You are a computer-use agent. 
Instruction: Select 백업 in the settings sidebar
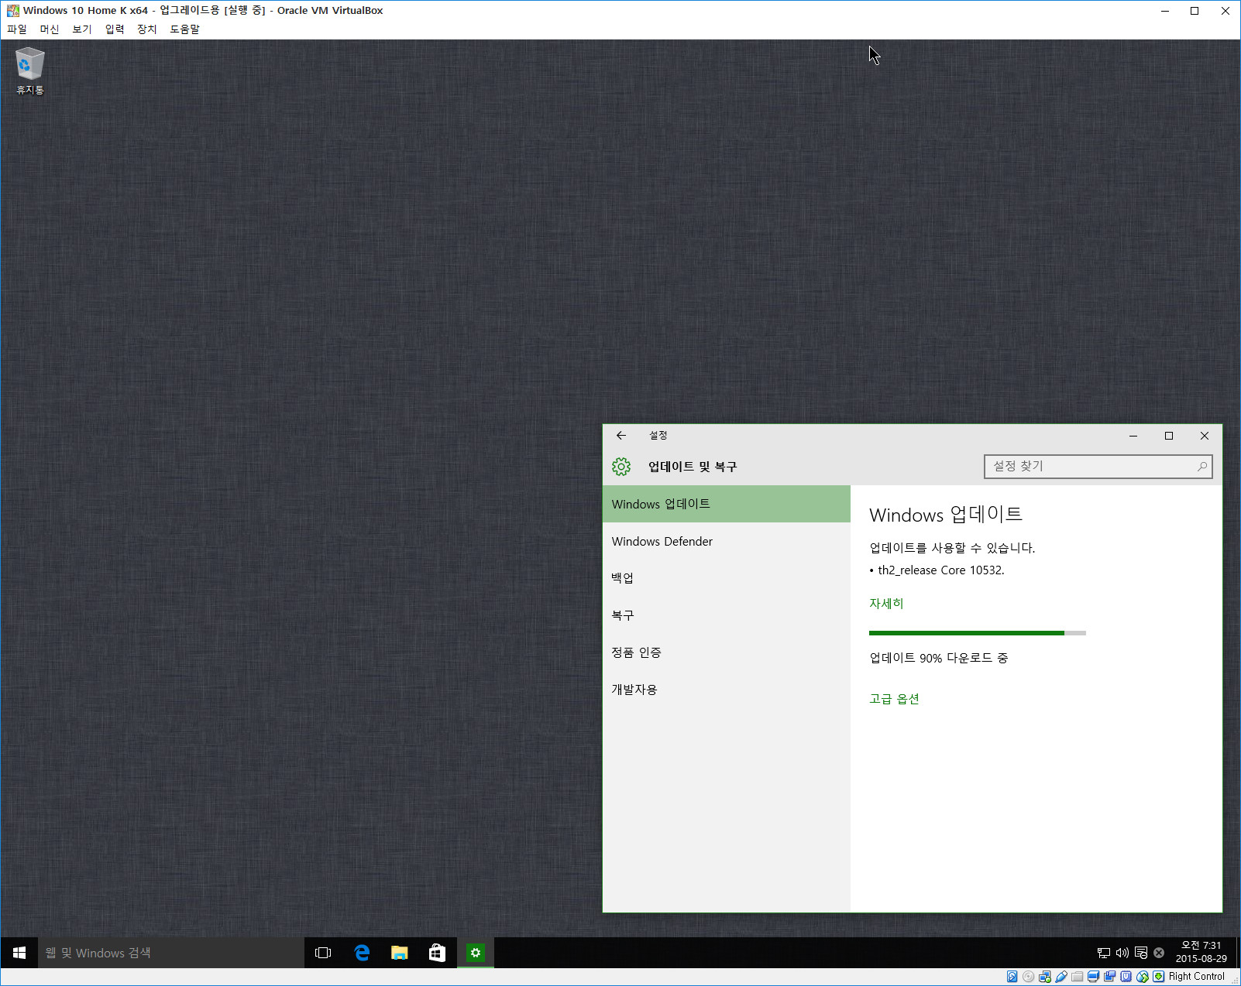click(727, 578)
